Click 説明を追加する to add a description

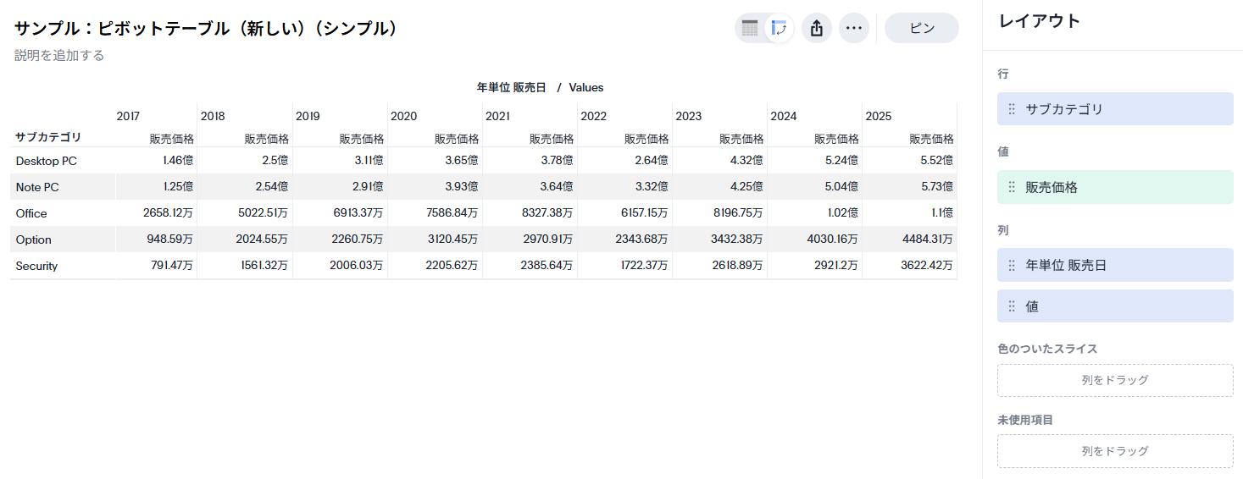59,55
